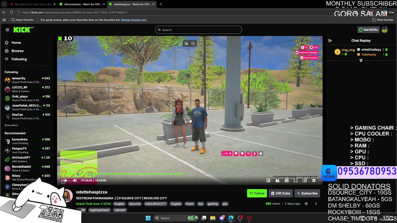The height and width of the screenshot is (223, 397).
Task: Open Task View from the taskbar
Action: click(x=204, y=218)
